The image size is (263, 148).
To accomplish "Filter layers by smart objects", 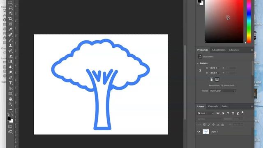I will tap(238, 113).
